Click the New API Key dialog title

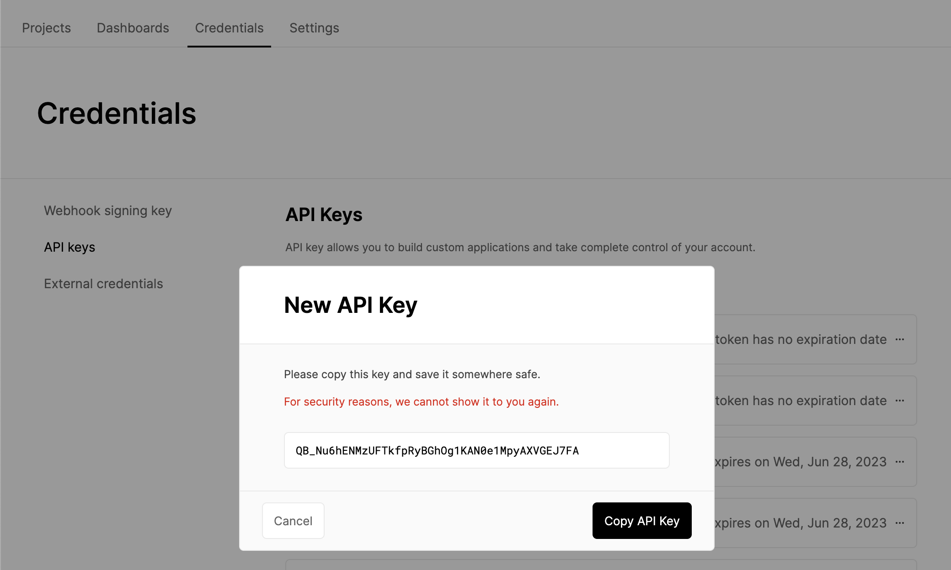351,305
